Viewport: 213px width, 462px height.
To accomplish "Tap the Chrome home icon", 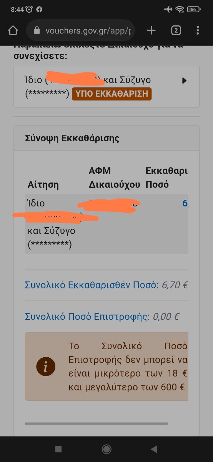I will 13,30.
